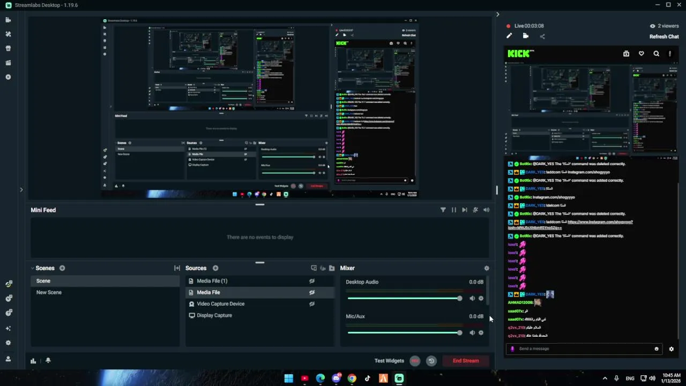Click the heart icon in Kick header
This screenshot has width=686, height=386.
(x=641, y=54)
